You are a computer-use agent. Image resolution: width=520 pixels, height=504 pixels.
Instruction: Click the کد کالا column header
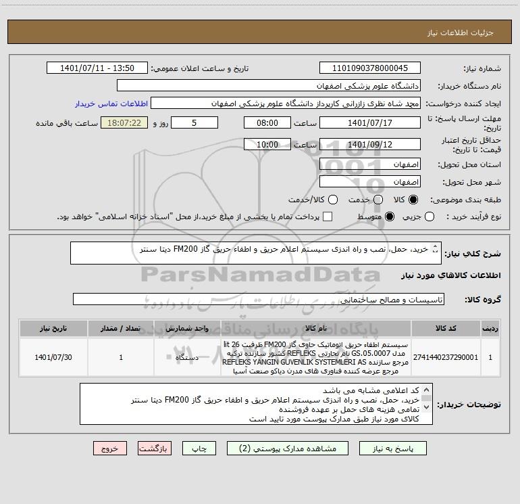click(446, 328)
